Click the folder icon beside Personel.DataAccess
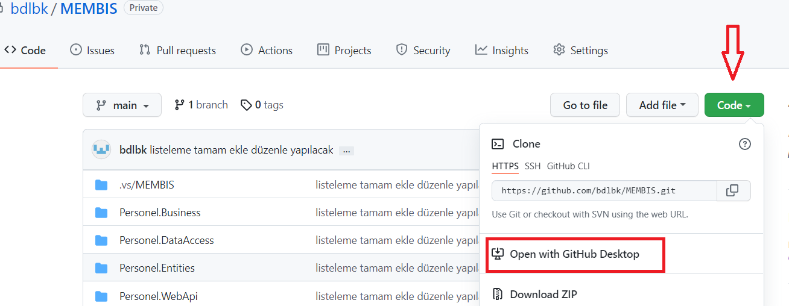 click(x=101, y=240)
